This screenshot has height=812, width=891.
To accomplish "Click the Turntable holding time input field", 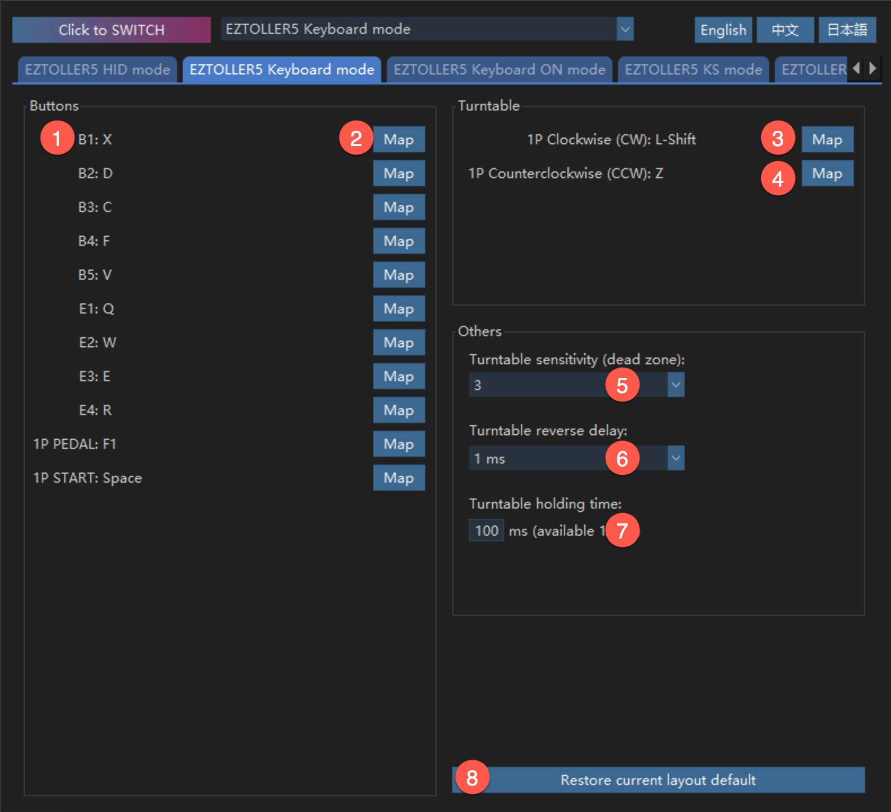I will [x=487, y=531].
